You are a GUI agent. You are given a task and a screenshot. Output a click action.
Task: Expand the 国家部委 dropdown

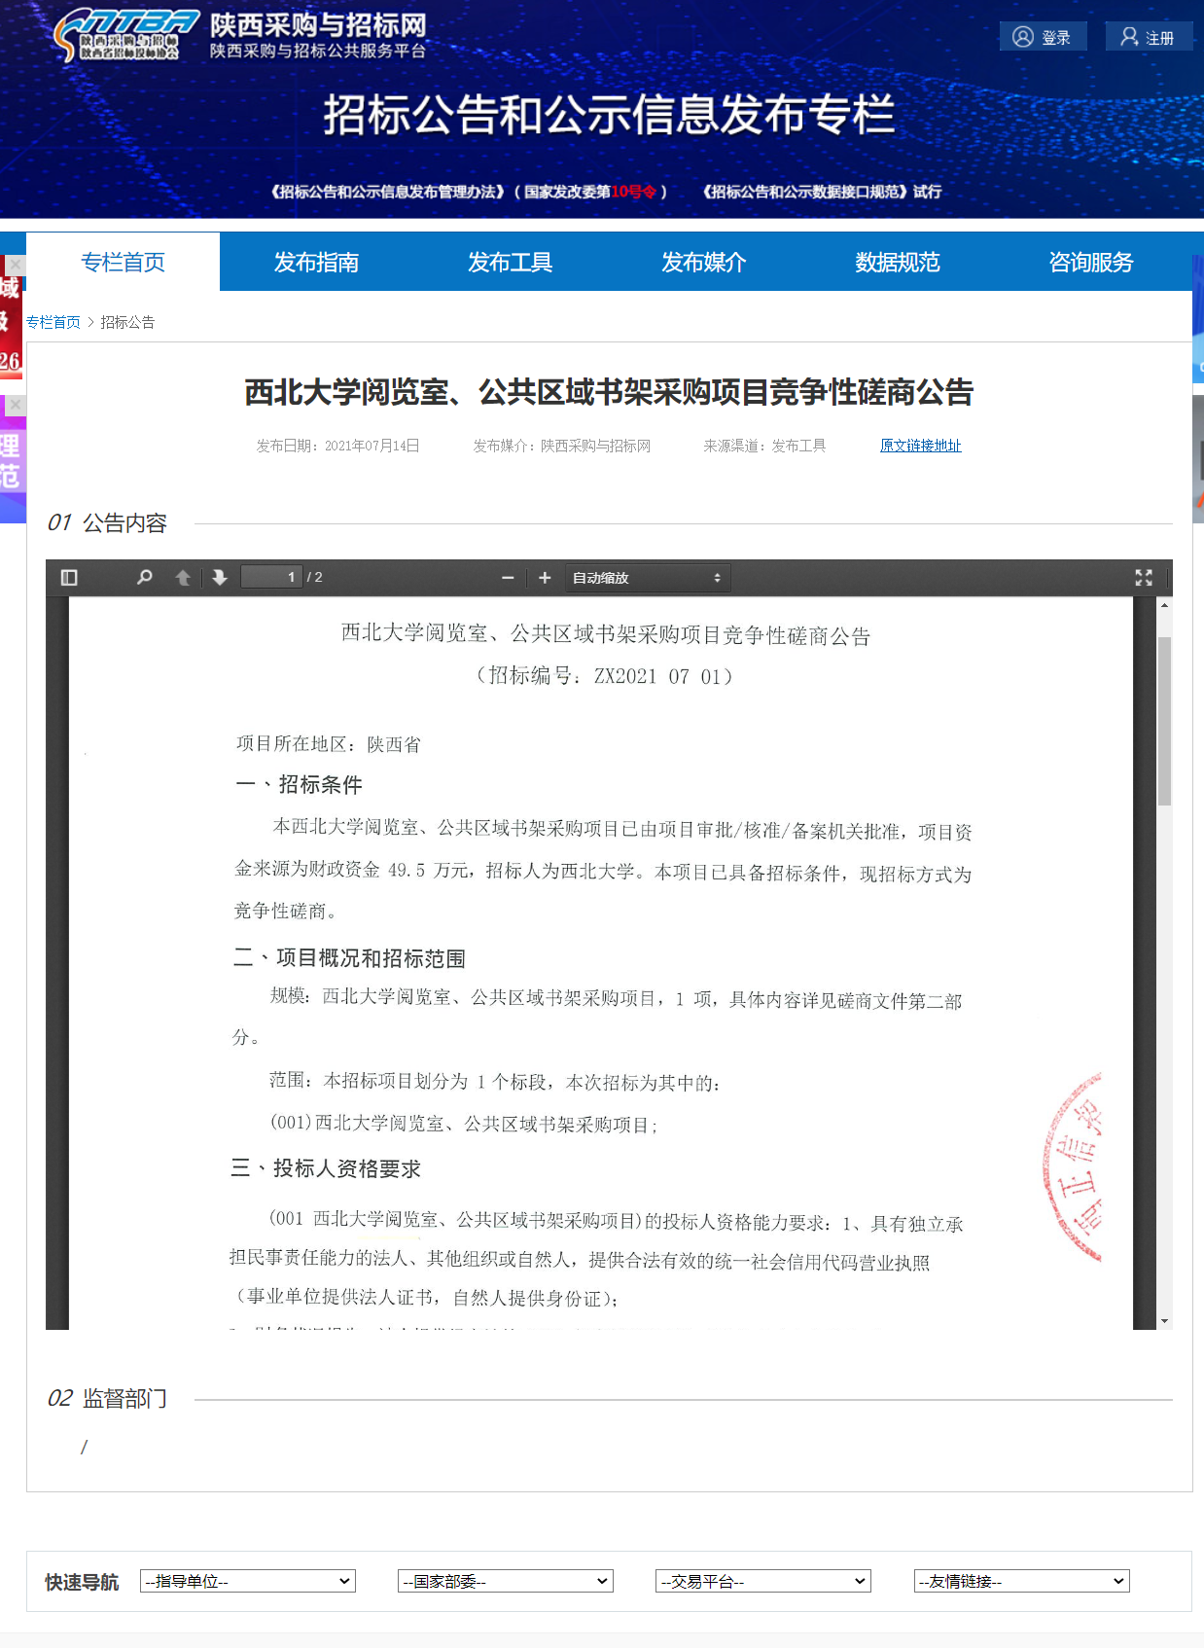coord(506,1581)
